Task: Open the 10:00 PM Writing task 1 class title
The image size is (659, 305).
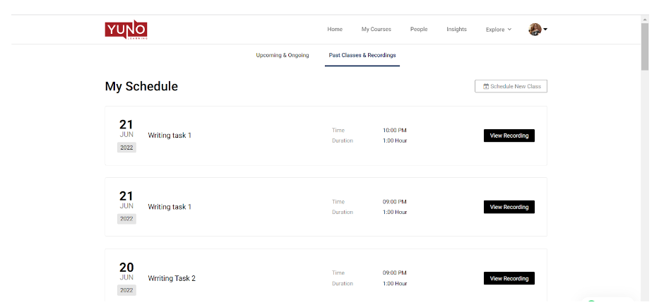Action: 170,136
